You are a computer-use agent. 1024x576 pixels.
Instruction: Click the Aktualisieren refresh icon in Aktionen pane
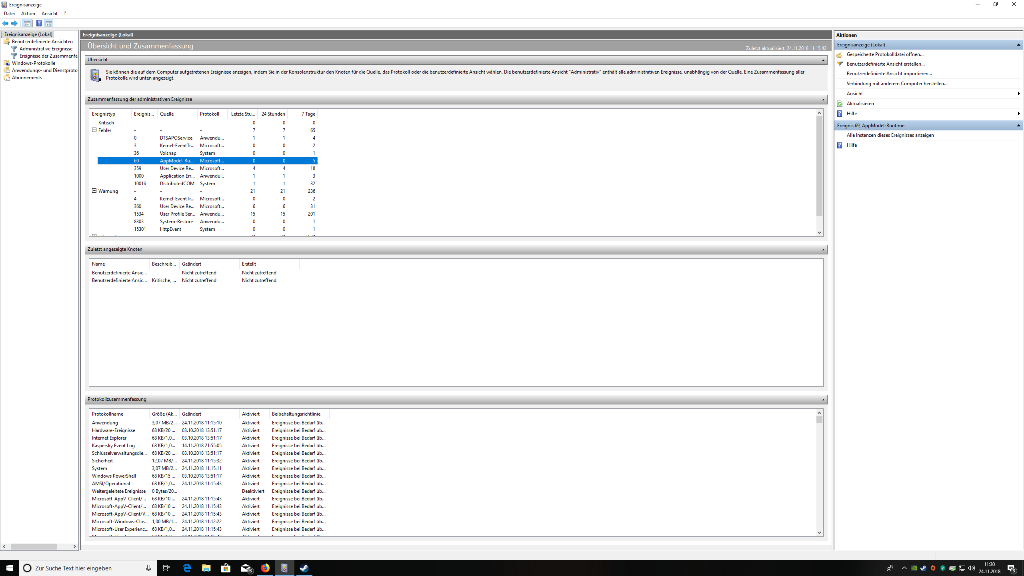(840, 103)
